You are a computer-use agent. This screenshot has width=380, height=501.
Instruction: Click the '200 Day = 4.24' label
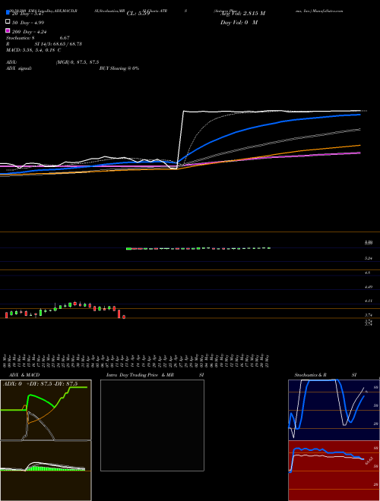29,32
